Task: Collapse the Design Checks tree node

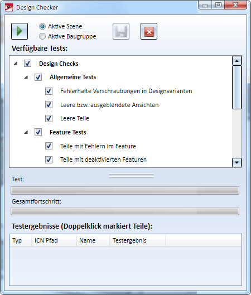Action: click(x=16, y=64)
